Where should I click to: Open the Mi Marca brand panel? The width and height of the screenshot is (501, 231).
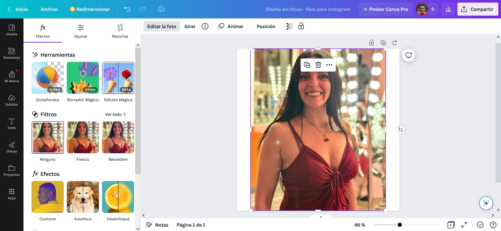(12, 77)
